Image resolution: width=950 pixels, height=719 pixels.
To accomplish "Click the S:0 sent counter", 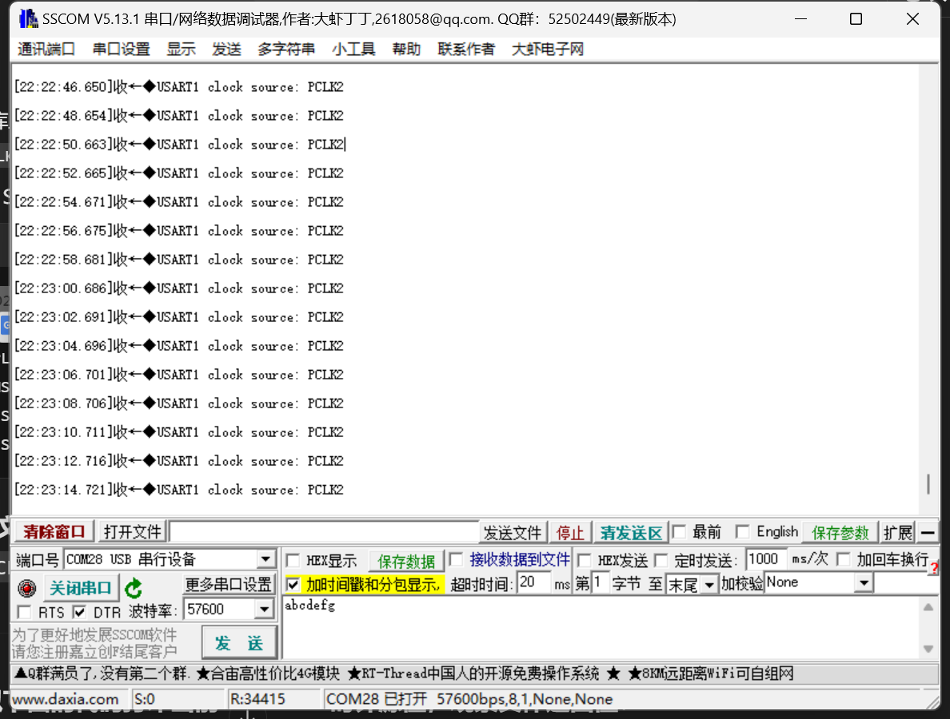I will (144, 699).
